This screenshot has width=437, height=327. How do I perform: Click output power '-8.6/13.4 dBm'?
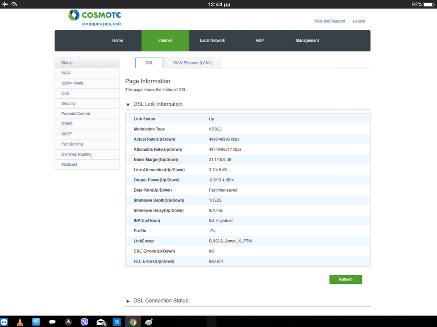pos(221,180)
